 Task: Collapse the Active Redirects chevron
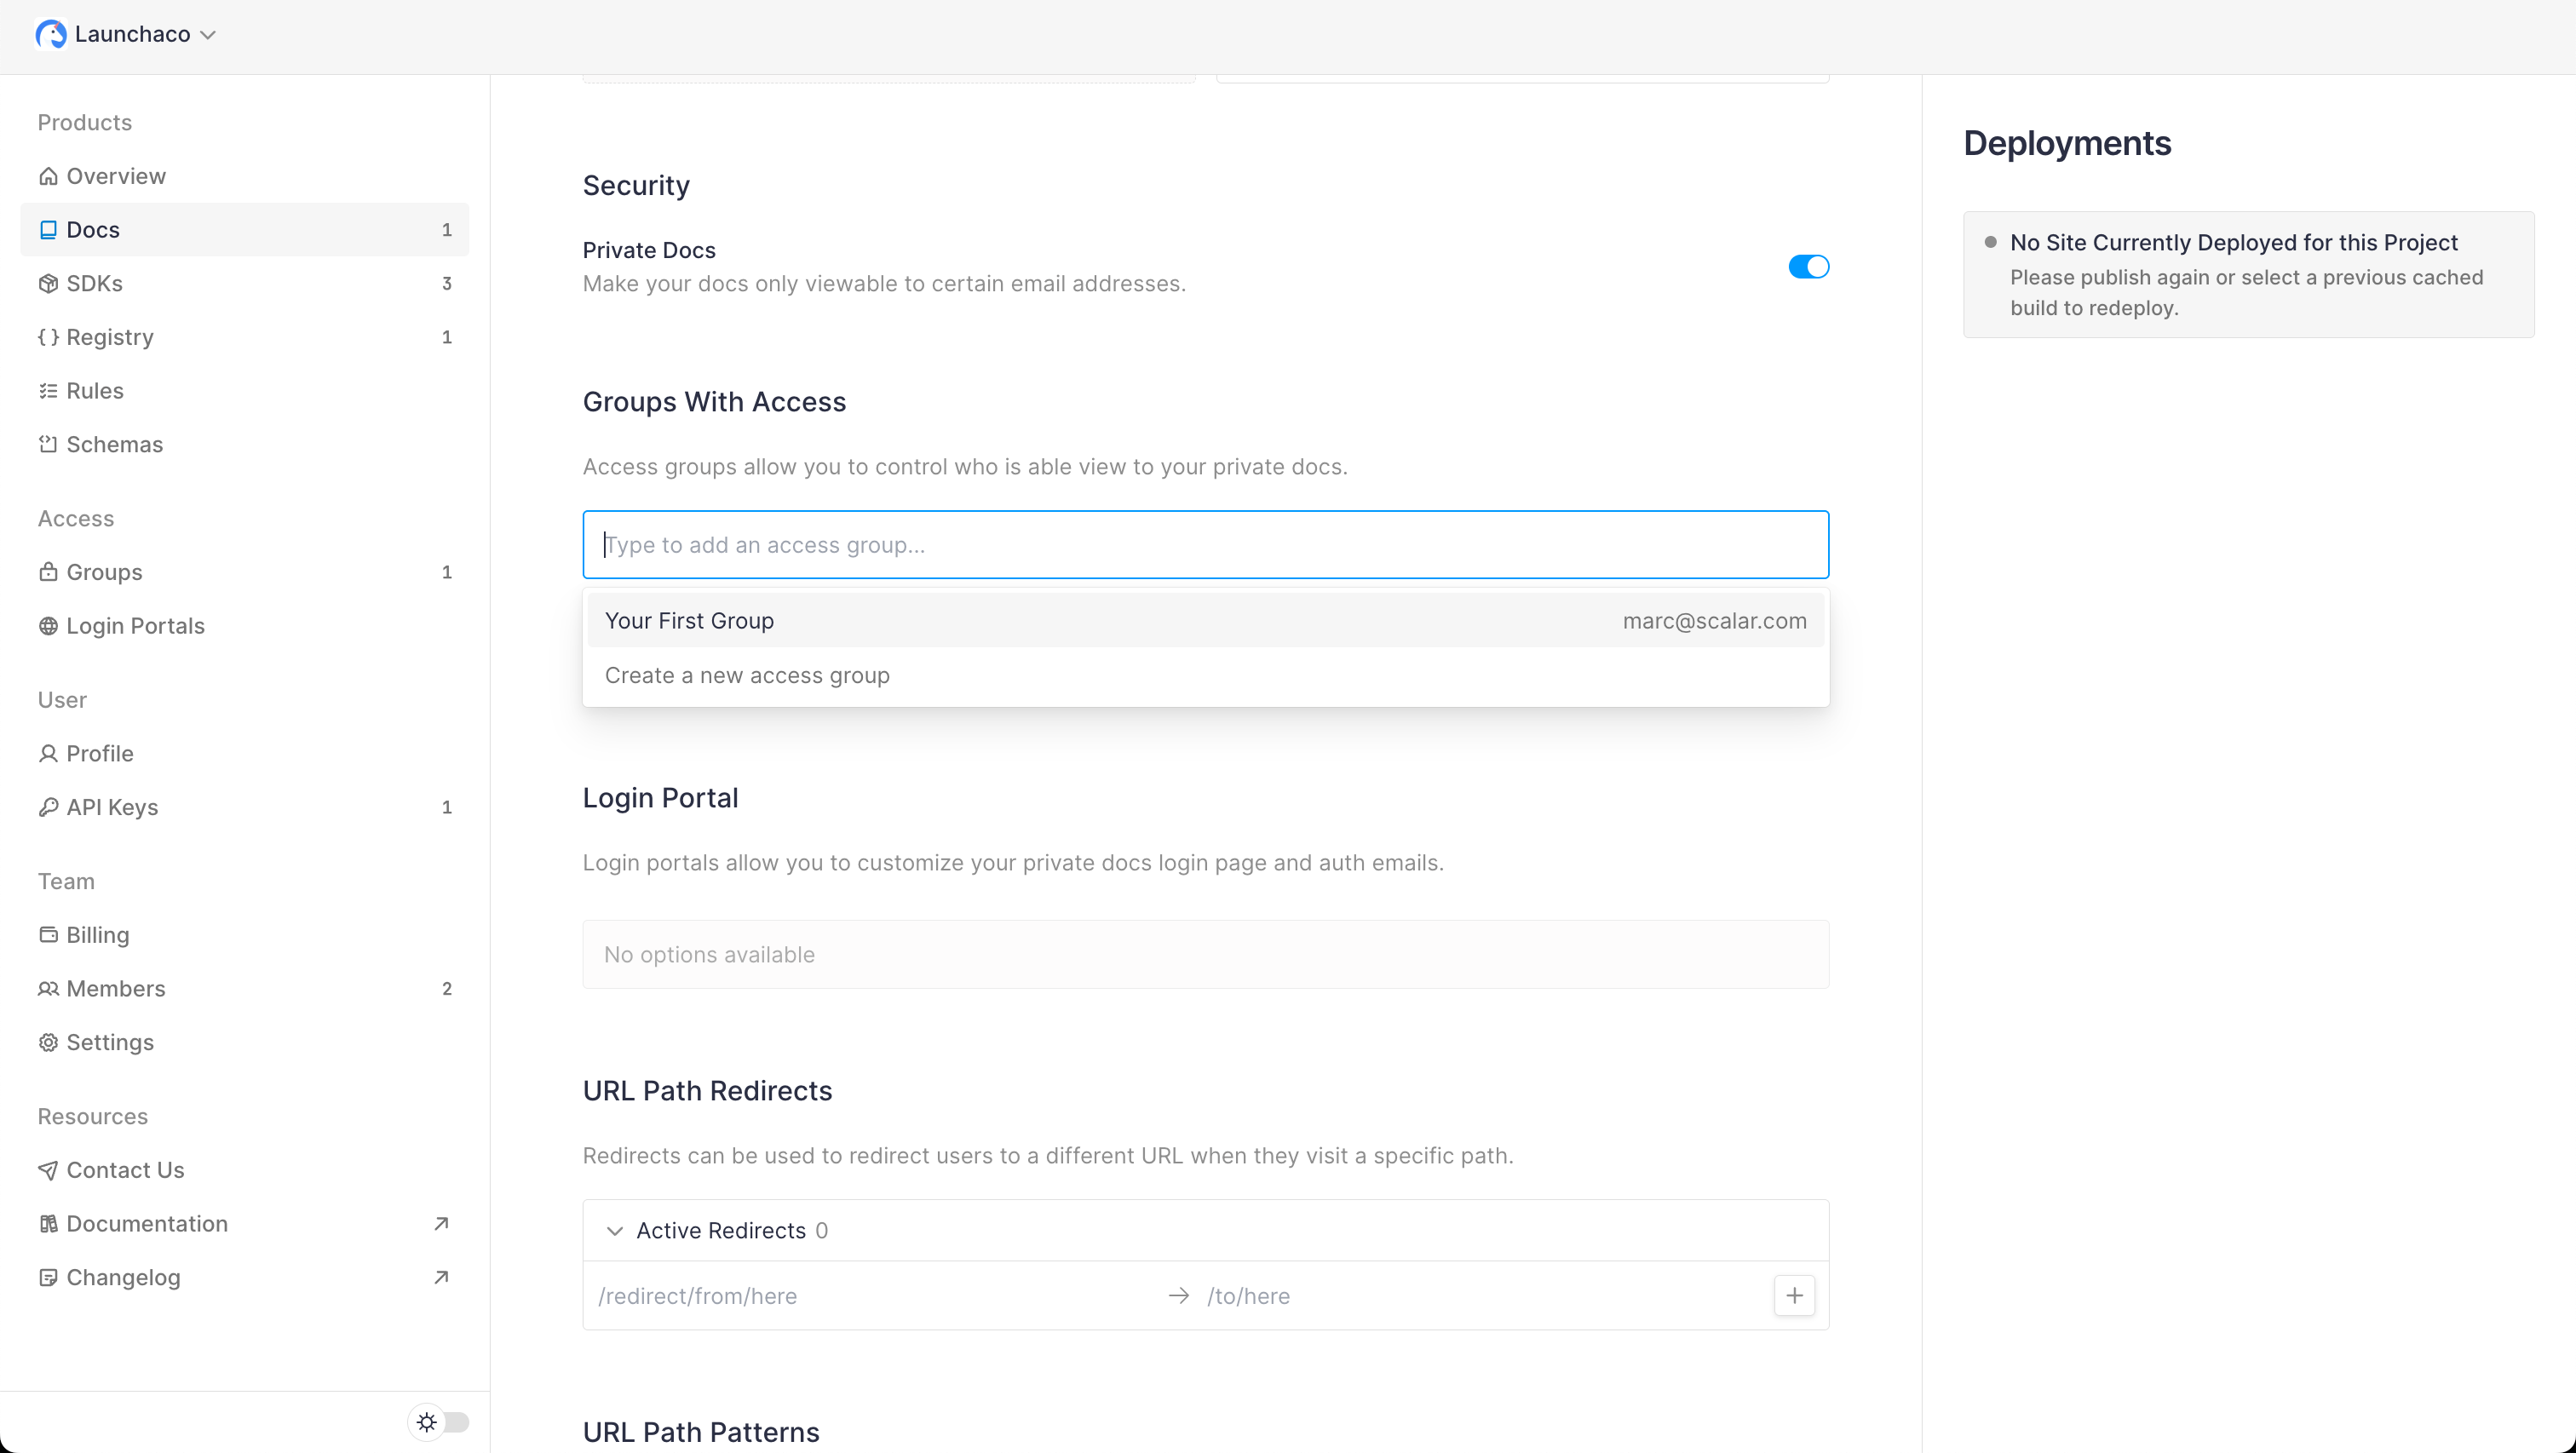615,1231
